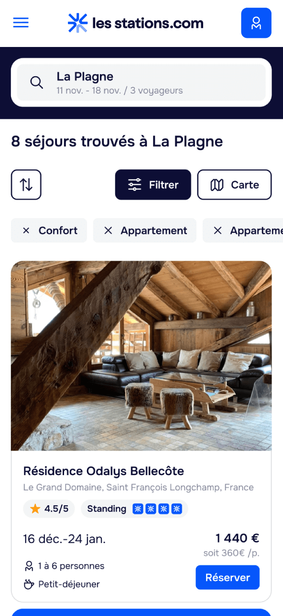Viewport: 283px width, 616px height.
Task: Open the user account icon
Action: 256,23
